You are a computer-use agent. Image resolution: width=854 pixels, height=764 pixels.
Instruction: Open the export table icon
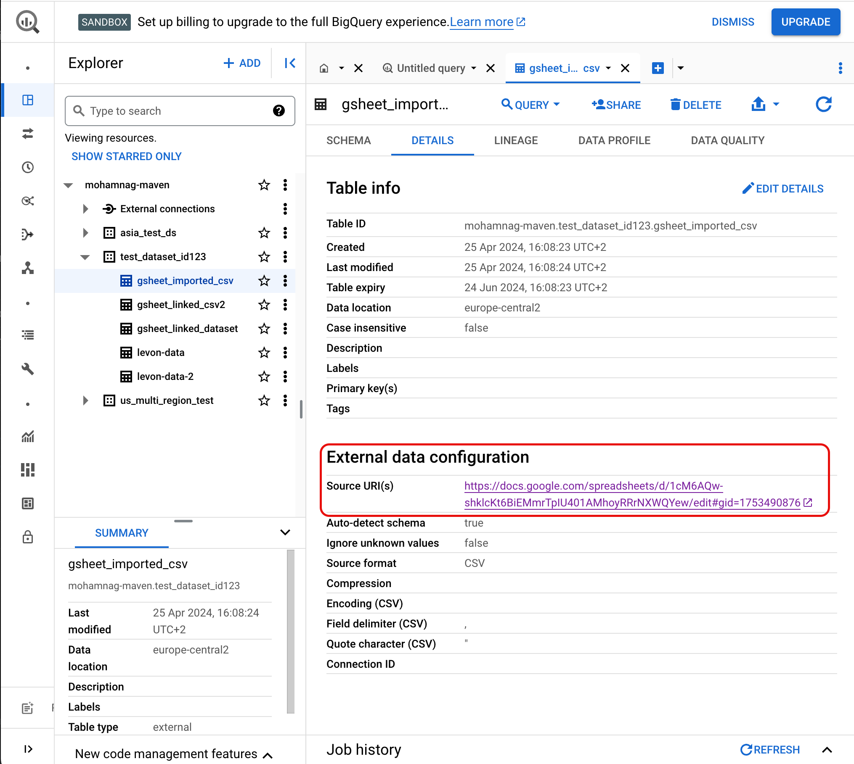759,105
